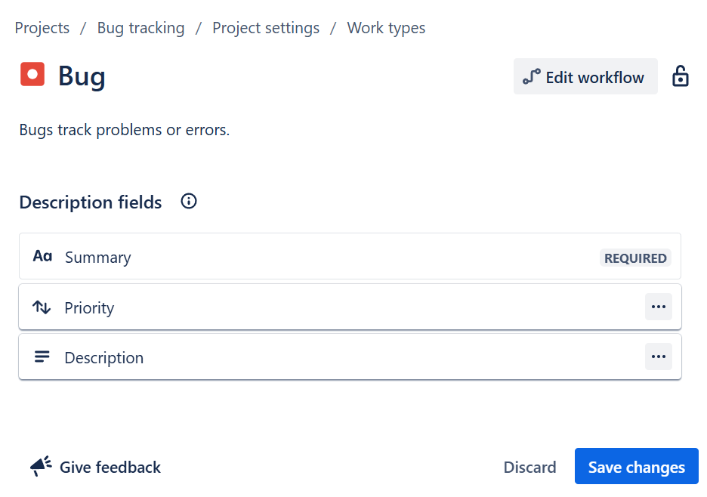Viewport: 707px width, 497px height.
Task: Discard the pending changes
Action: [x=529, y=468]
